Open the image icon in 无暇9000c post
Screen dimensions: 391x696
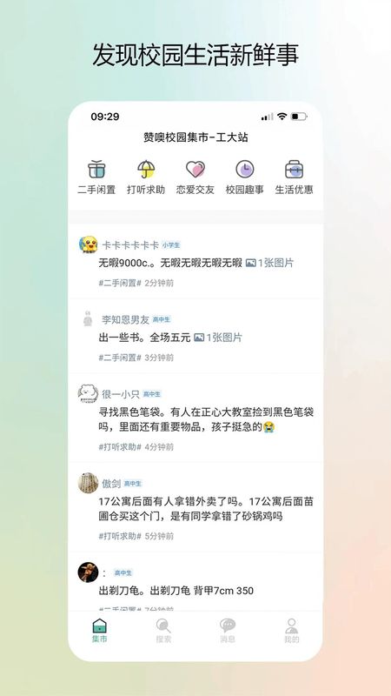[x=251, y=263]
